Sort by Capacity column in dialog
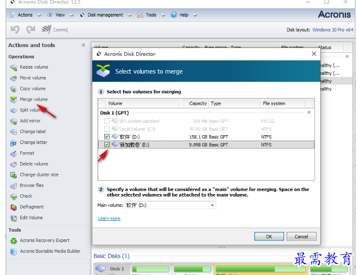The width and height of the screenshot is (357, 275). point(194,104)
